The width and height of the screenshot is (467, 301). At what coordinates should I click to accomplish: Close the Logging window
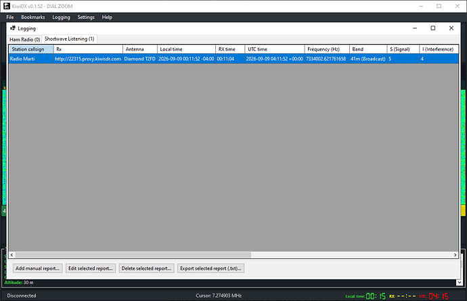(x=451, y=28)
